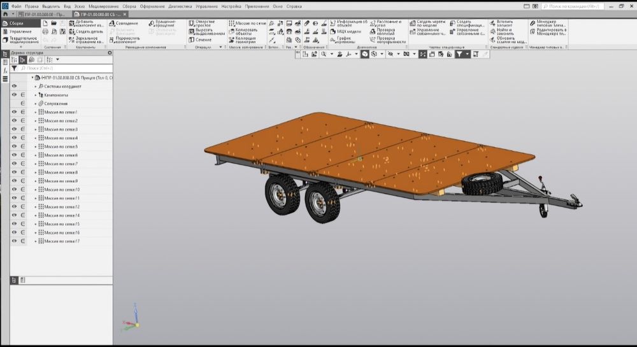The height and width of the screenshot is (347, 637).
Task: Click 'Расстояние и угол' measurement tool
Action: click(385, 24)
